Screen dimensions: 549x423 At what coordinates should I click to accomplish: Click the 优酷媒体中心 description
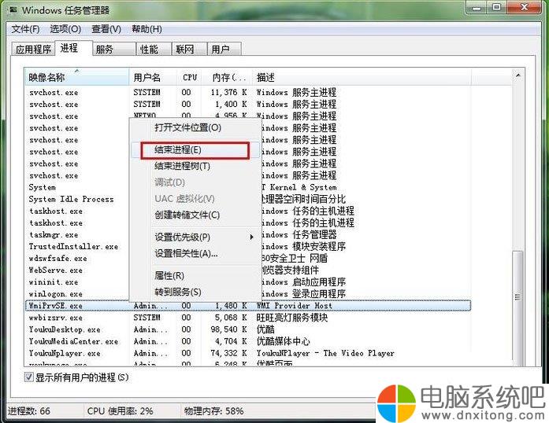(283, 341)
